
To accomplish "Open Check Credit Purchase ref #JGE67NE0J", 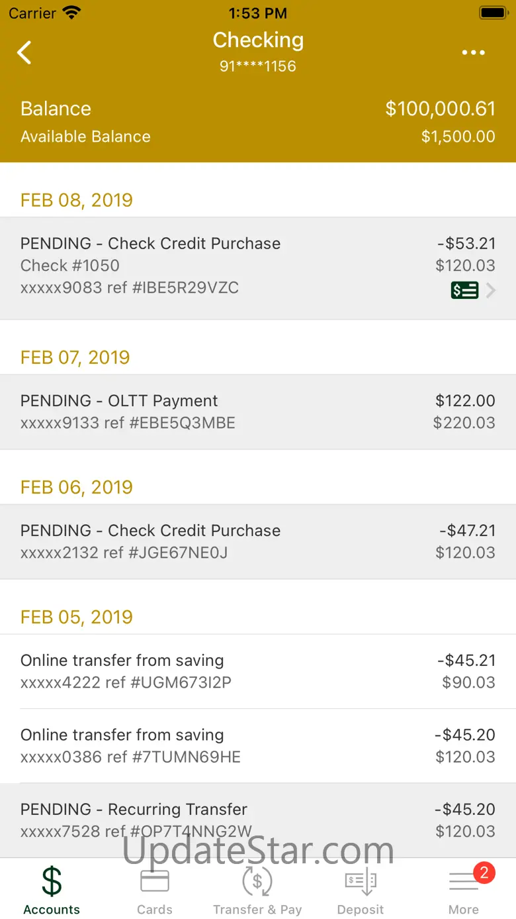I will click(258, 542).
